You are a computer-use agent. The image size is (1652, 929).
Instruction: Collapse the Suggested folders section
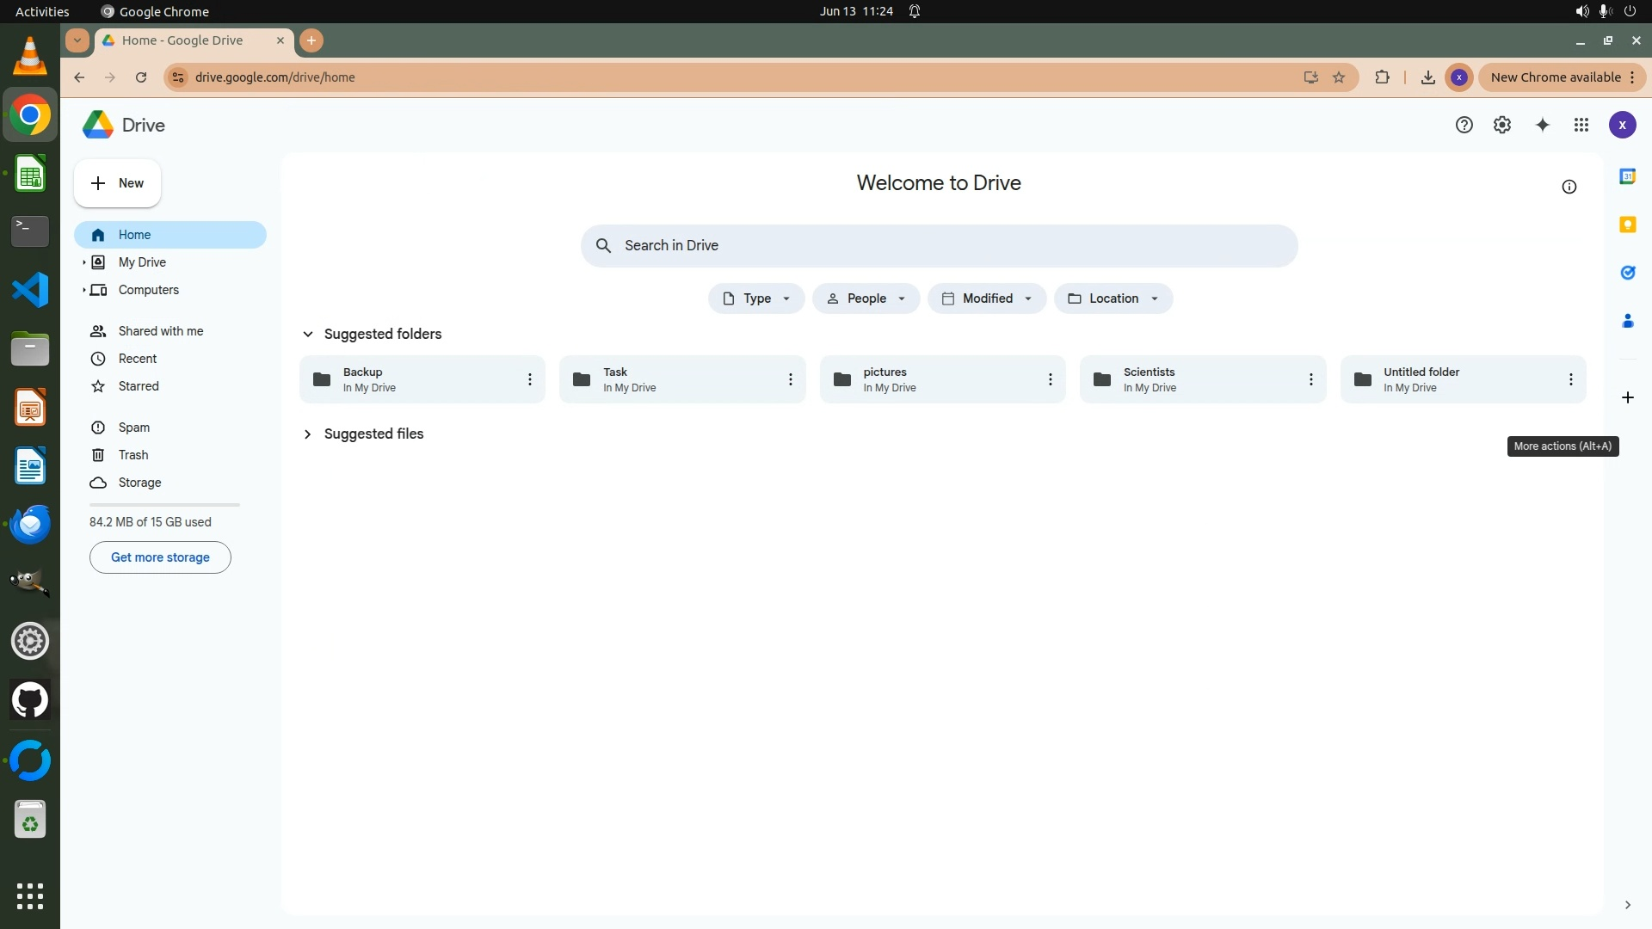coord(307,334)
